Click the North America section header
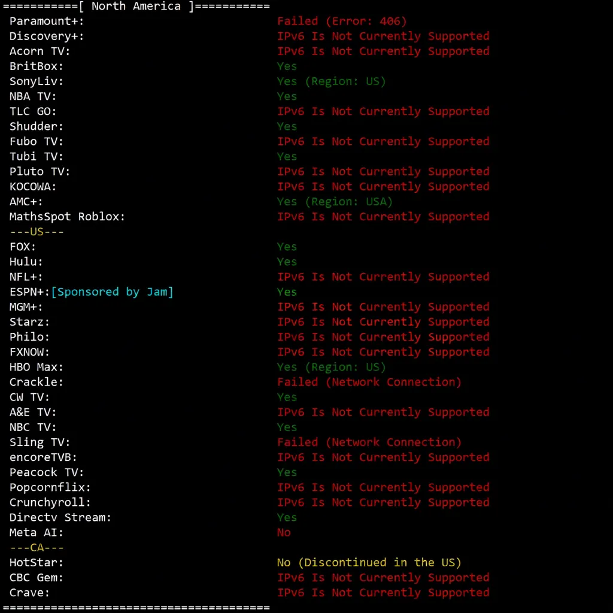 136,7
